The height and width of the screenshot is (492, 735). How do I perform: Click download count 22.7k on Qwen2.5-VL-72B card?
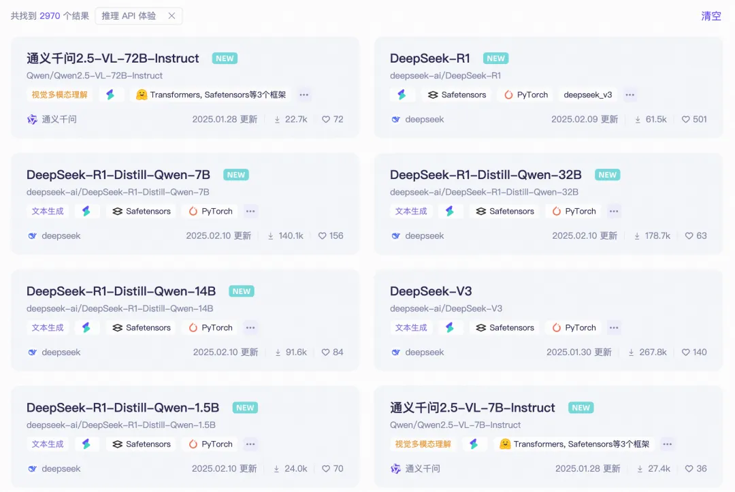pyautogui.click(x=291, y=120)
